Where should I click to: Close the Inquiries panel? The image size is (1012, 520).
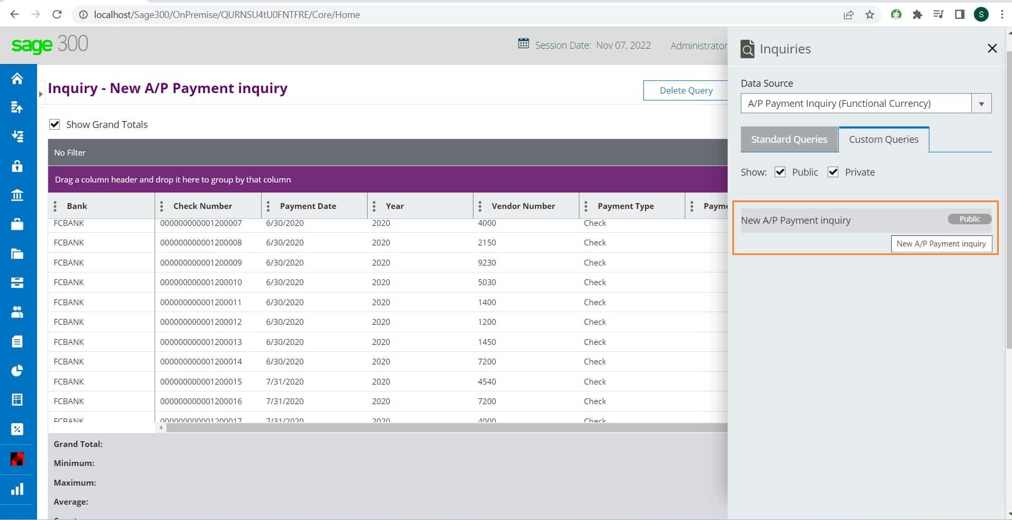tap(992, 49)
